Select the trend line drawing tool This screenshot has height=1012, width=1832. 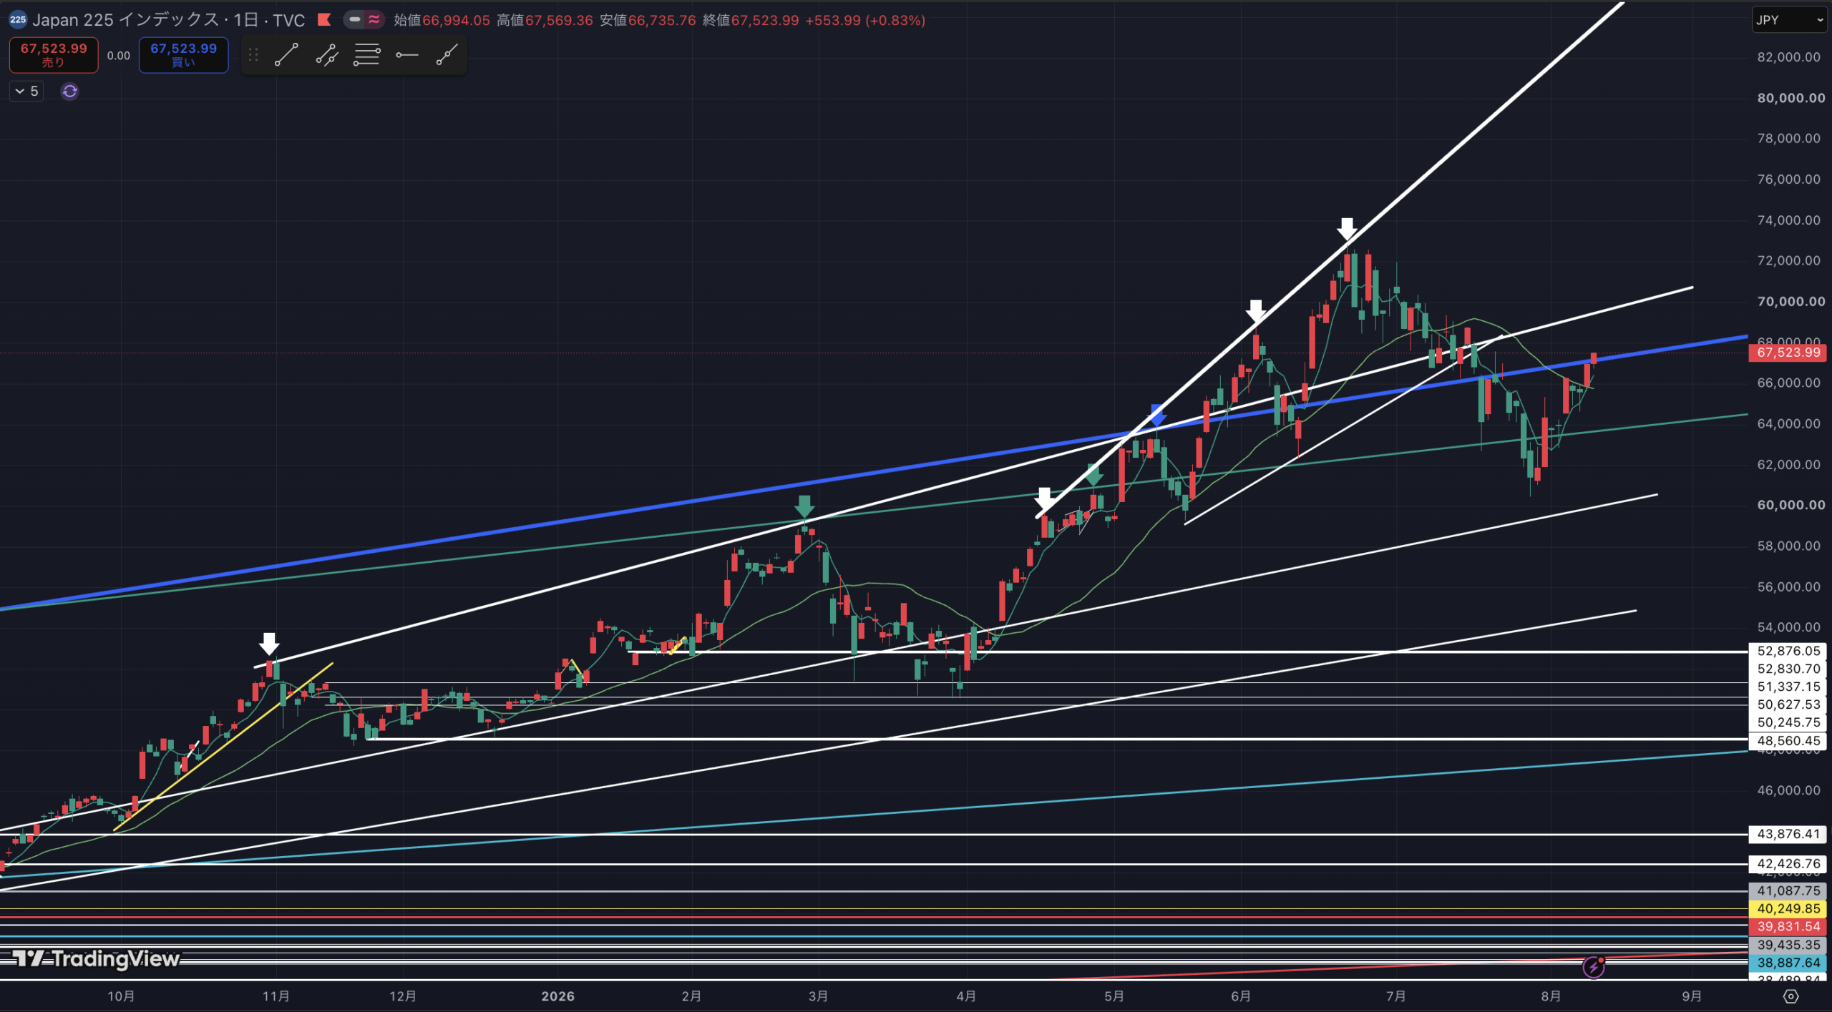pyautogui.click(x=286, y=55)
